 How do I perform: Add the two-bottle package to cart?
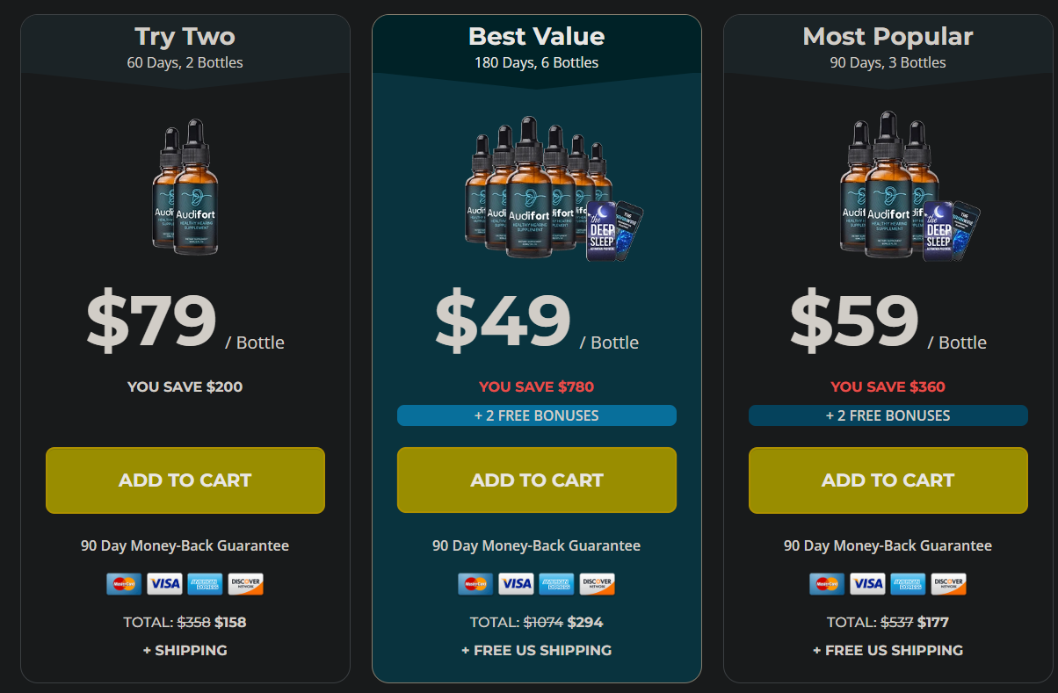[x=185, y=480]
